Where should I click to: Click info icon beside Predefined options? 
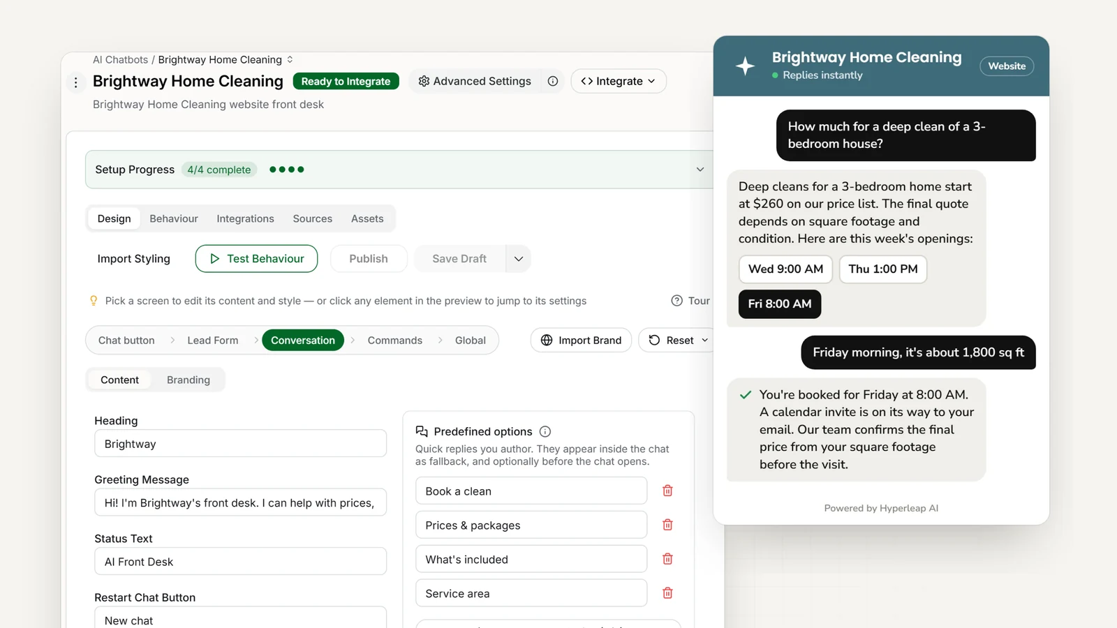coord(545,431)
